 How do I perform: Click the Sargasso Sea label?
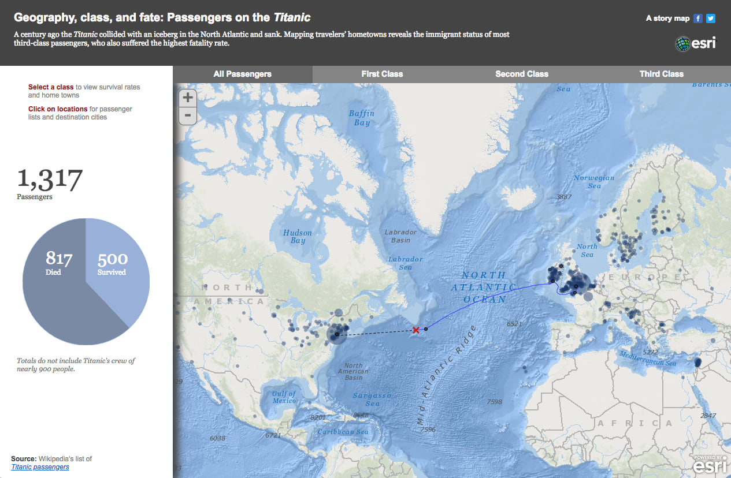coord(373,399)
